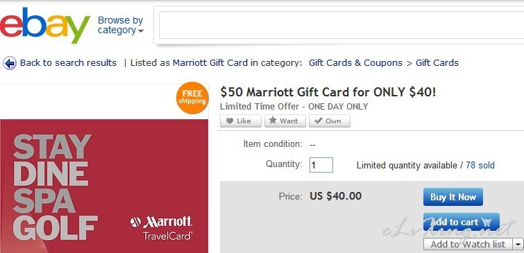Click the star icon on Want
This screenshot has height=253, width=524.
pyautogui.click(x=273, y=121)
